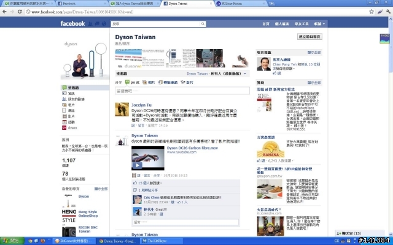Open the new tab plus button
This screenshot has width=393, height=245.
pyautogui.click(x=271, y=4)
